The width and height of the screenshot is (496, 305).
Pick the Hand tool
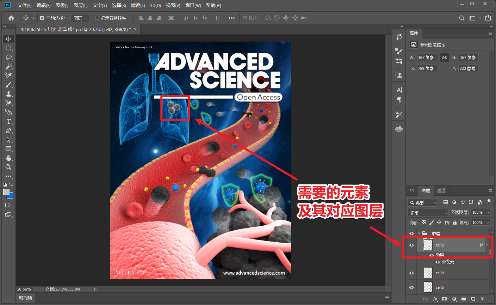8,158
